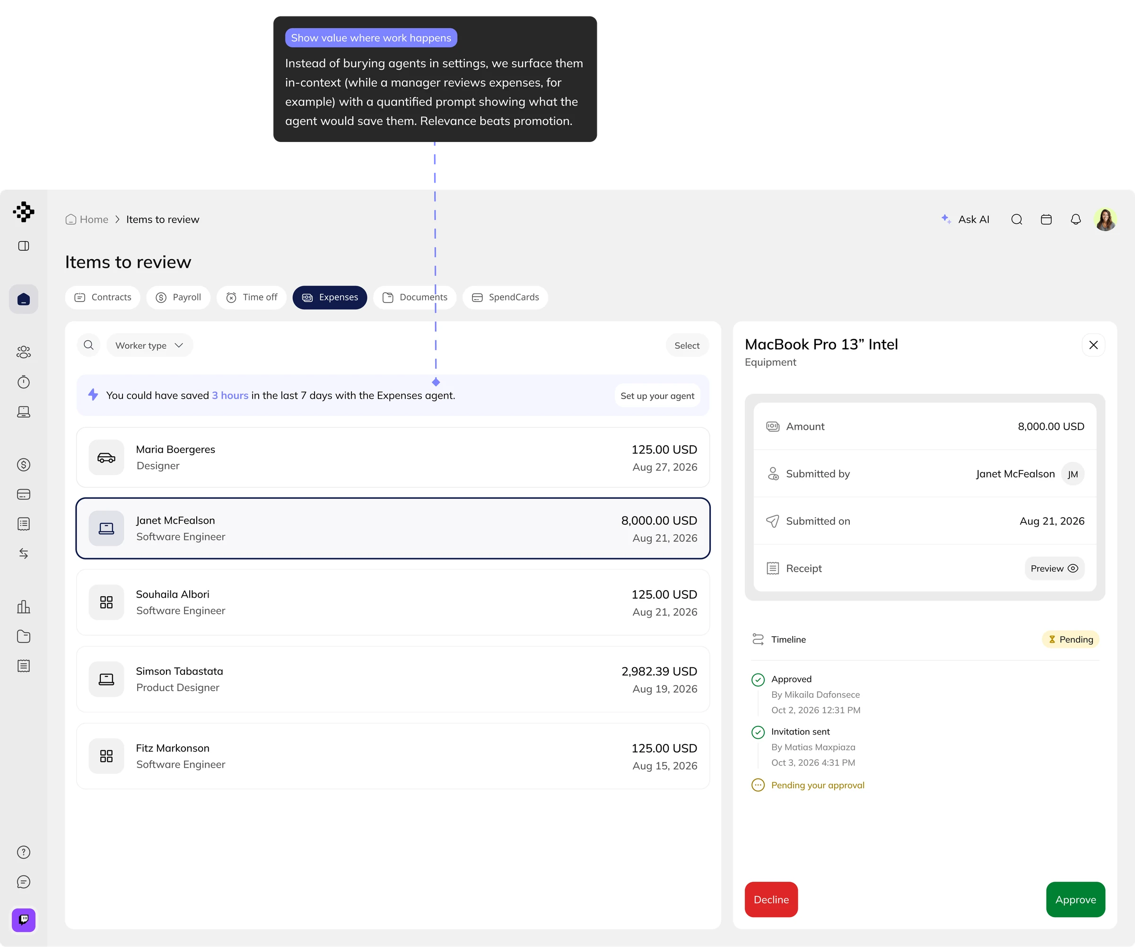Open Souhaila Albori expense row
This screenshot has height=947, width=1135.
[393, 602]
